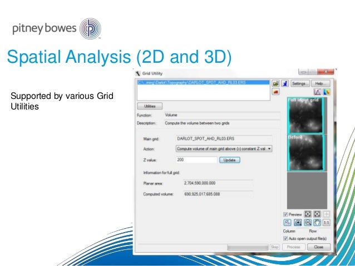Click the red remove grid icon

(275, 92)
